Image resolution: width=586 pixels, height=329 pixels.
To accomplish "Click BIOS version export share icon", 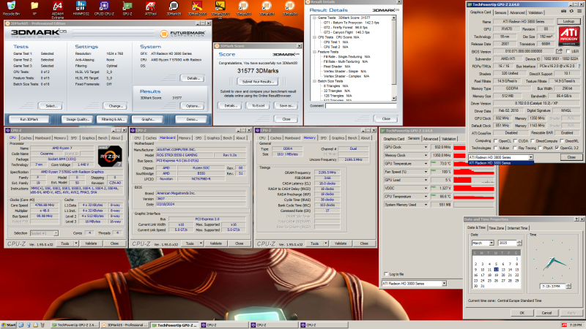I will point(559,51).
